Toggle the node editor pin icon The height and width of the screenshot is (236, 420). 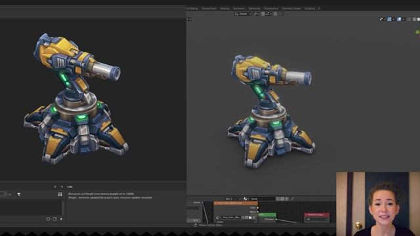(x=293, y=199)
